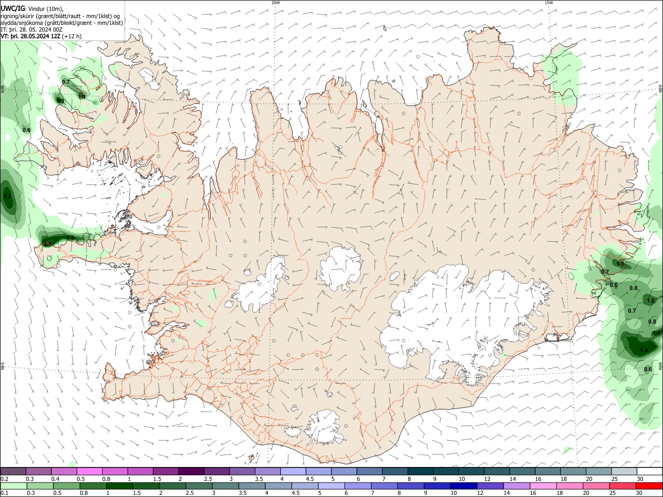Pick upper legend swatch between 1.5 and 2
This screenshot has height=497, width=663.
[166, 472]
